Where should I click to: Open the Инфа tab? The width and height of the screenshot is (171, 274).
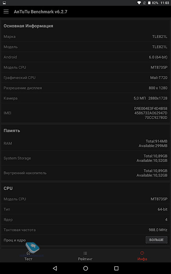[142, 256]
